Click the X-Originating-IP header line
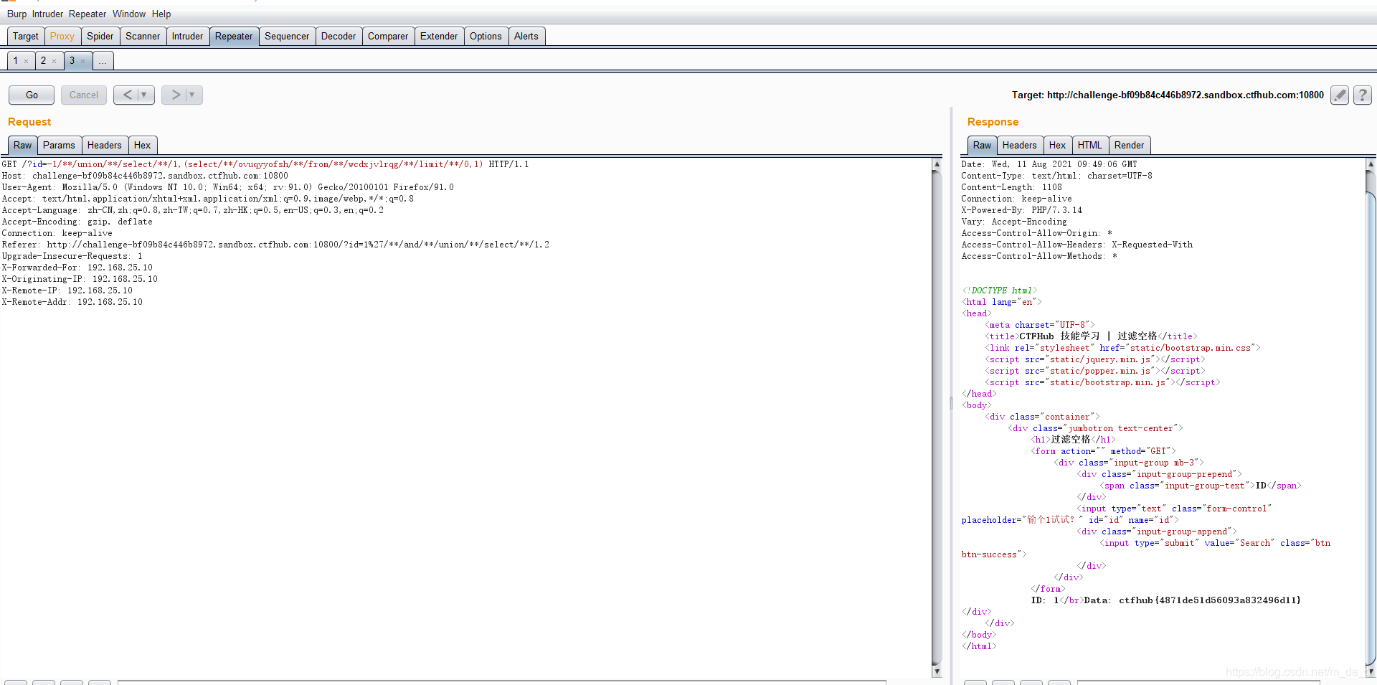 point(80,279)
